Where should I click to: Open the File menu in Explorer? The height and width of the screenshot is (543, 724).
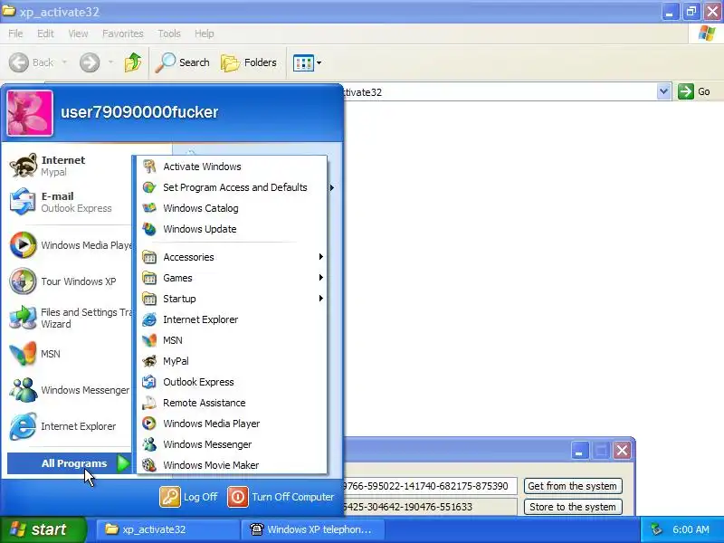pyautogui.click(x=15, y=33)
